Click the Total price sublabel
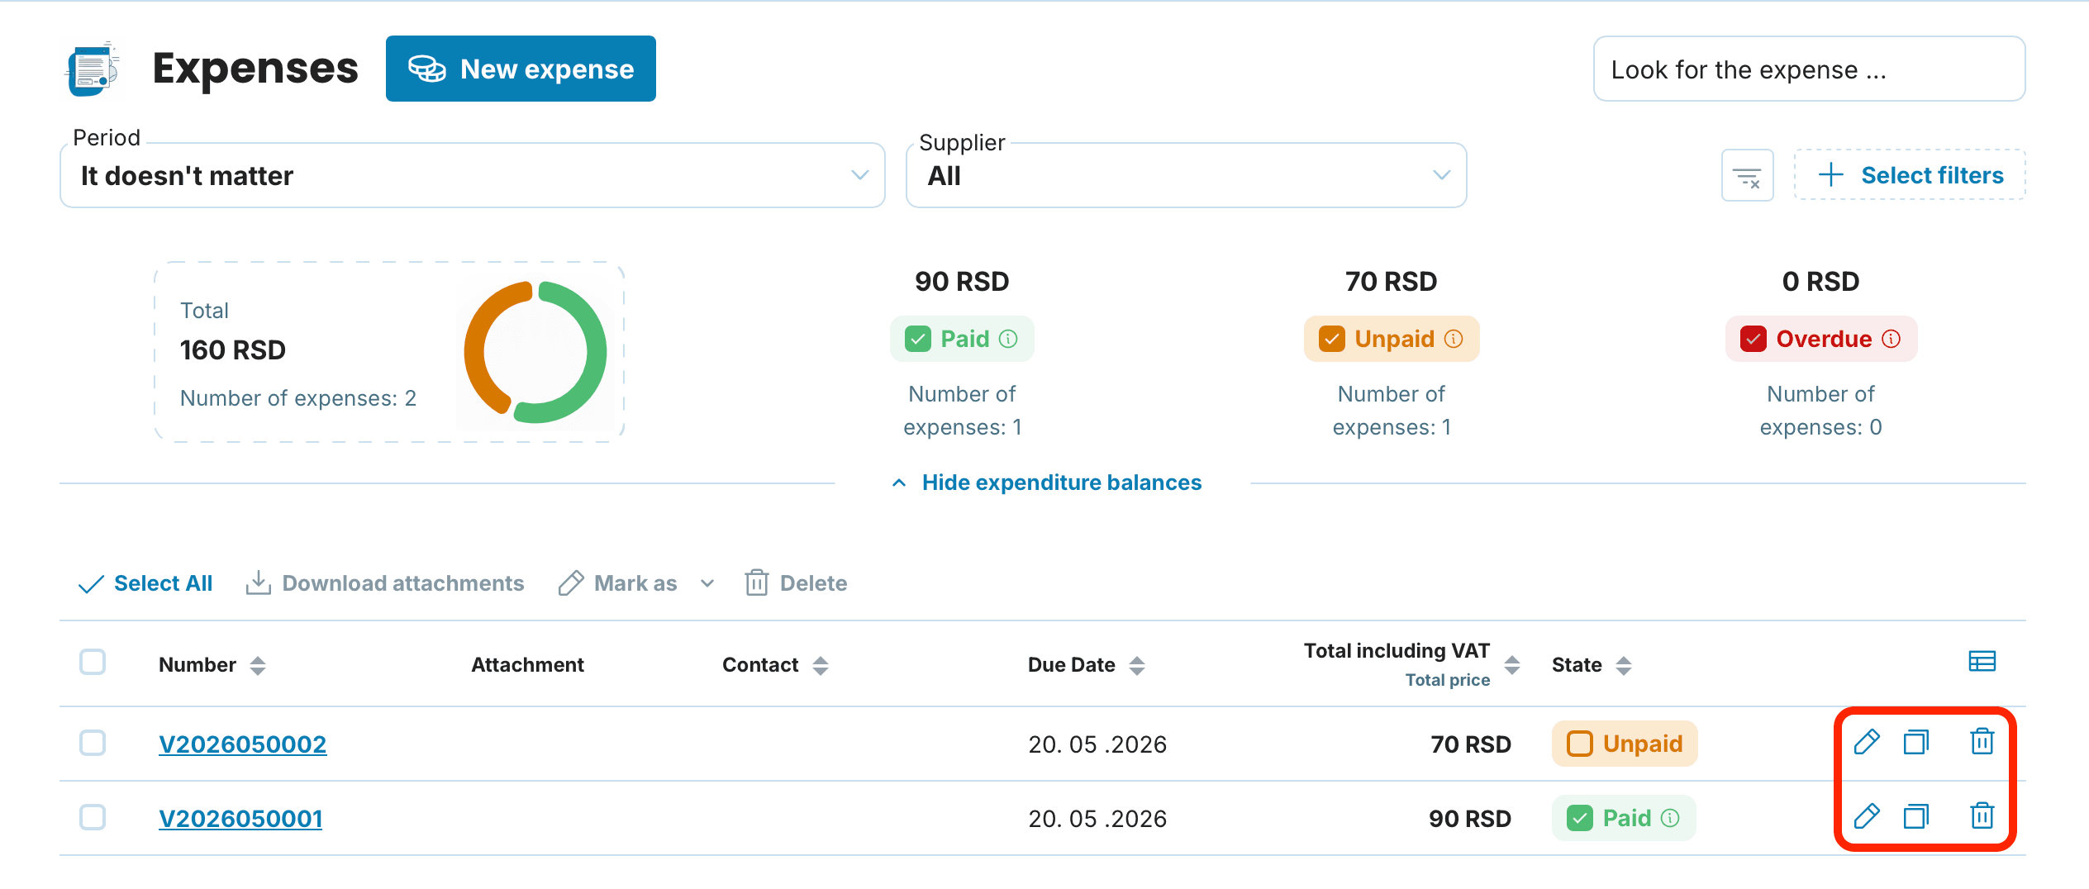2089x889 pixels. [1448, 680]
